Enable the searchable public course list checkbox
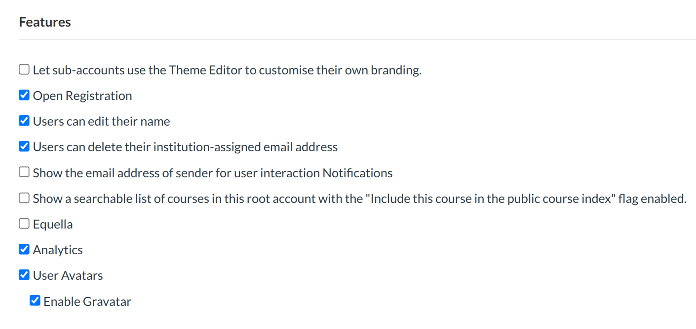The image size is (696, 329). coord(24,198)
